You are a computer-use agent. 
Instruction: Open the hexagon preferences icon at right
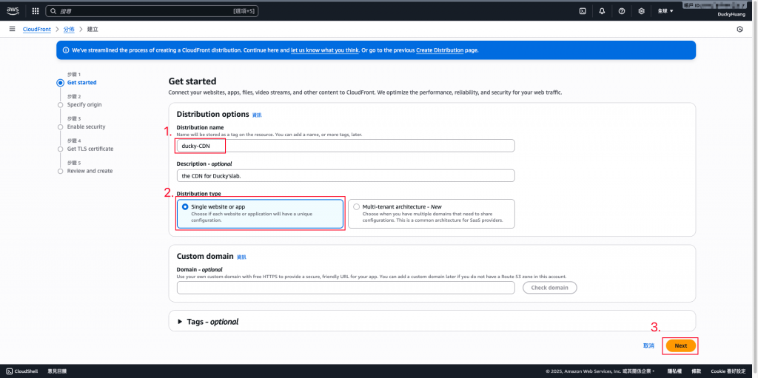click(x=739, y=30)
